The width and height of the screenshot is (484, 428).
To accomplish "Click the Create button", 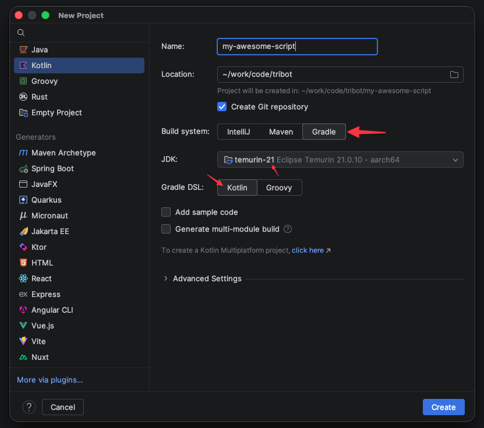I will click(x=443, y=407).
